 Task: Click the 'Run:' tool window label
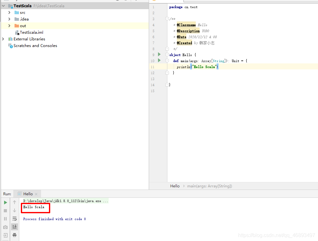point(7,194)
